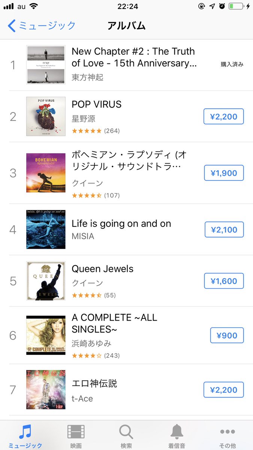Tap the Queen Jewels album artwork

click(46, 281)
